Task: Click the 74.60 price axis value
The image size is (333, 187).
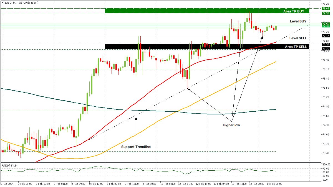Action: click(326, 116)
